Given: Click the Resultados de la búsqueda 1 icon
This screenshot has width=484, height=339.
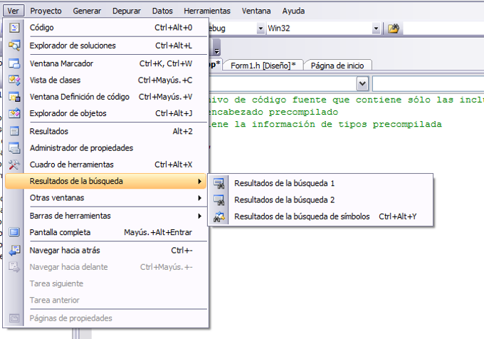Looking at the screenshot, I should 219,184.
